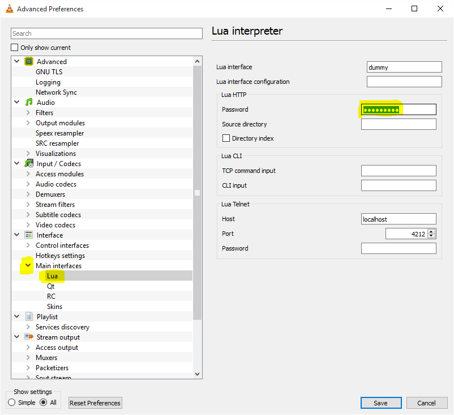Click the Stream output icon

point(29,337)
